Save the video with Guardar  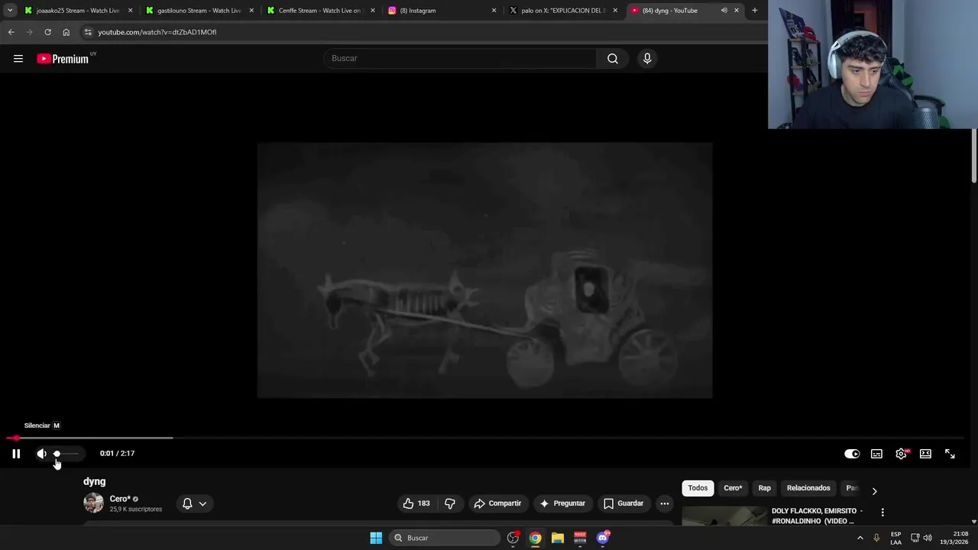[x=623, y=503]
